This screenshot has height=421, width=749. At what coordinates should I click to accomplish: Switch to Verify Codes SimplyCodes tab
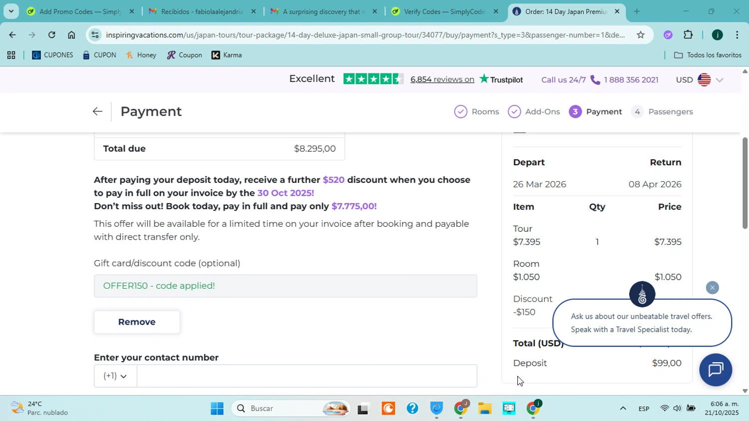[444, 11]
